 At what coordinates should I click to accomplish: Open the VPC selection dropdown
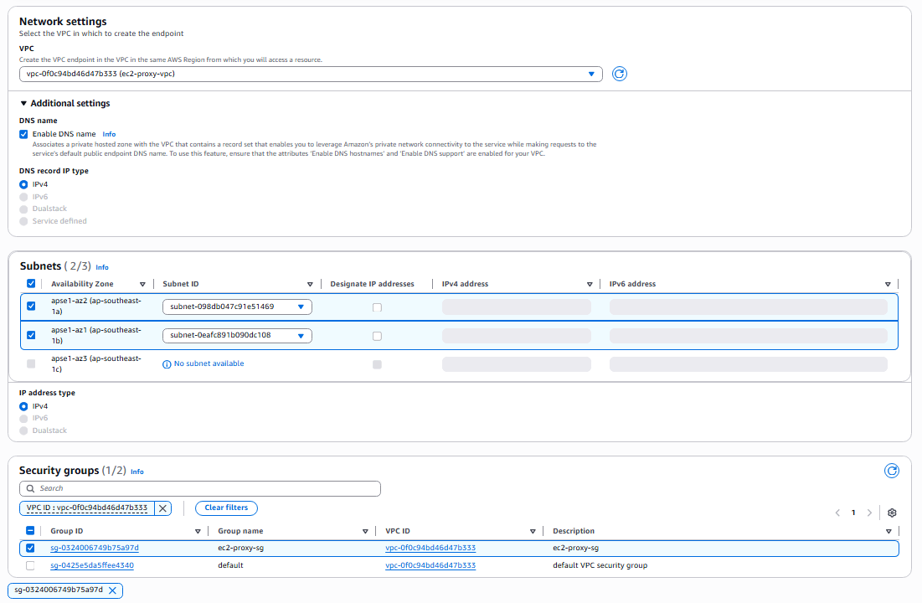(x=311, y=74)
